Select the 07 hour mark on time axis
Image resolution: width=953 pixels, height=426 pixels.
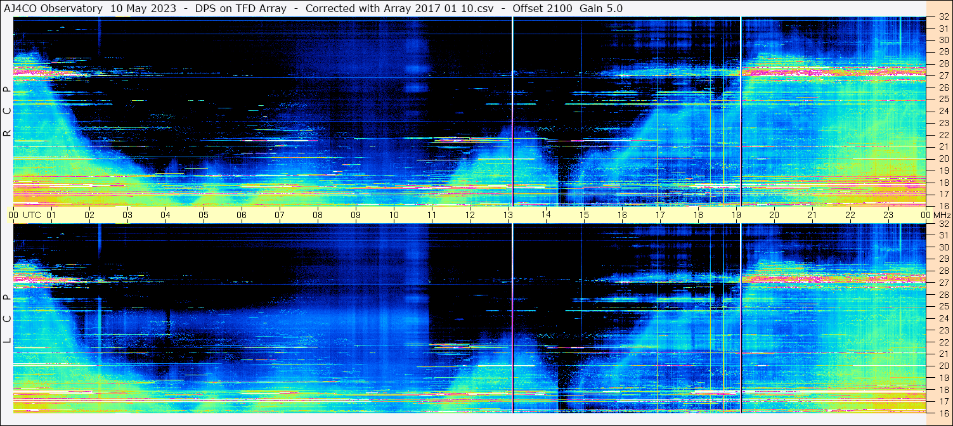279,215
